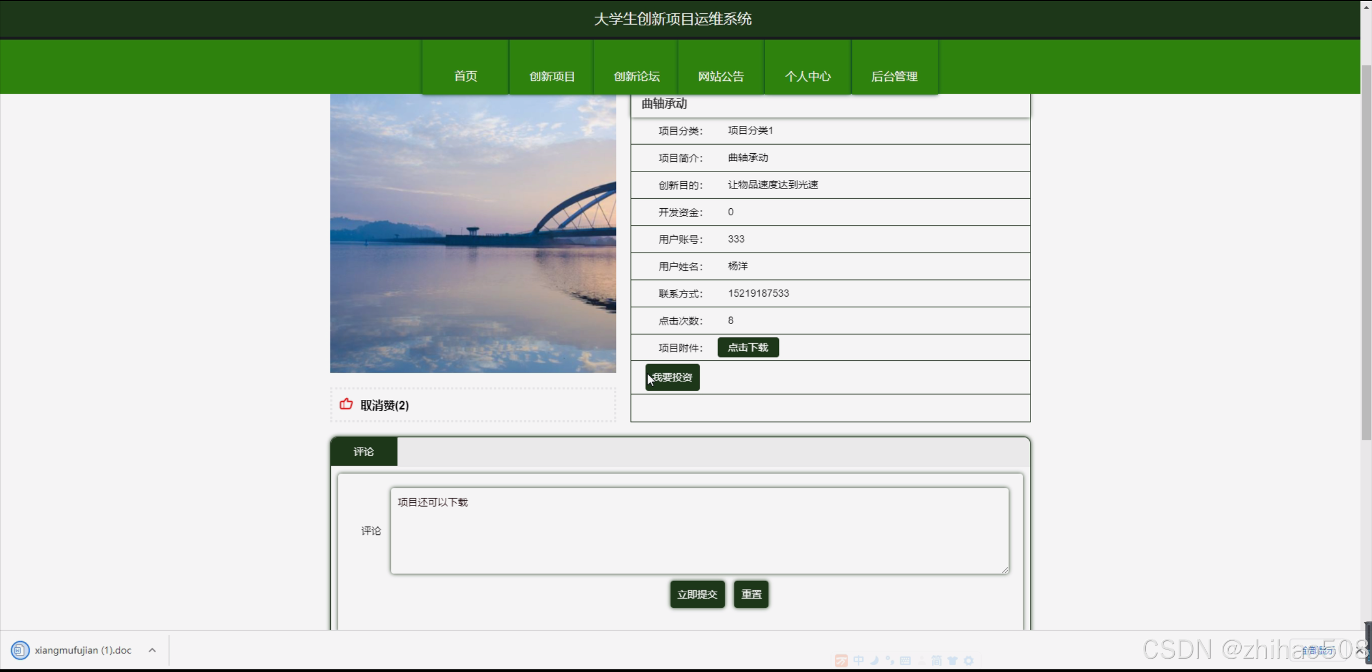Click the IME moon night-mode icon
This screenshot has height=672, width=1372.
874,661
